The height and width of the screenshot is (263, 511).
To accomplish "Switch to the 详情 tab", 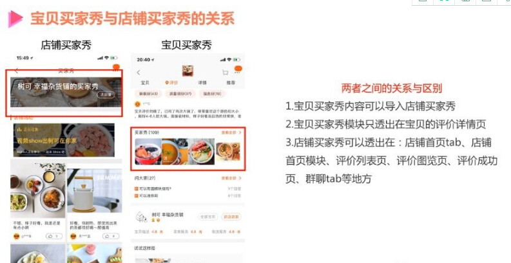I will (x=202, y=82).
